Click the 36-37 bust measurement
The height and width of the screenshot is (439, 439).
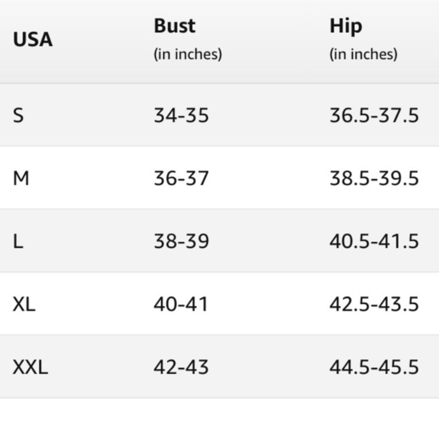click(x=181, y=179)
